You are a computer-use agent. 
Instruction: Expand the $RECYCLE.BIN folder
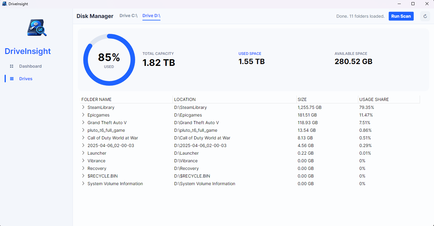click(83, 176)
